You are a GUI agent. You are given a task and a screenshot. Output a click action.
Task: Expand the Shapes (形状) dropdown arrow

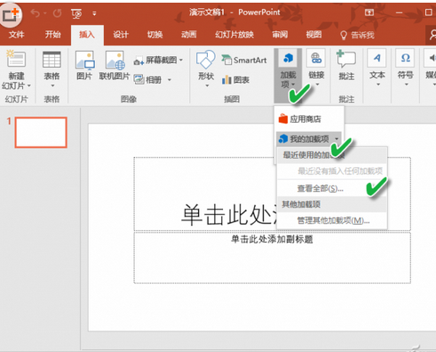tap(207, 86)
